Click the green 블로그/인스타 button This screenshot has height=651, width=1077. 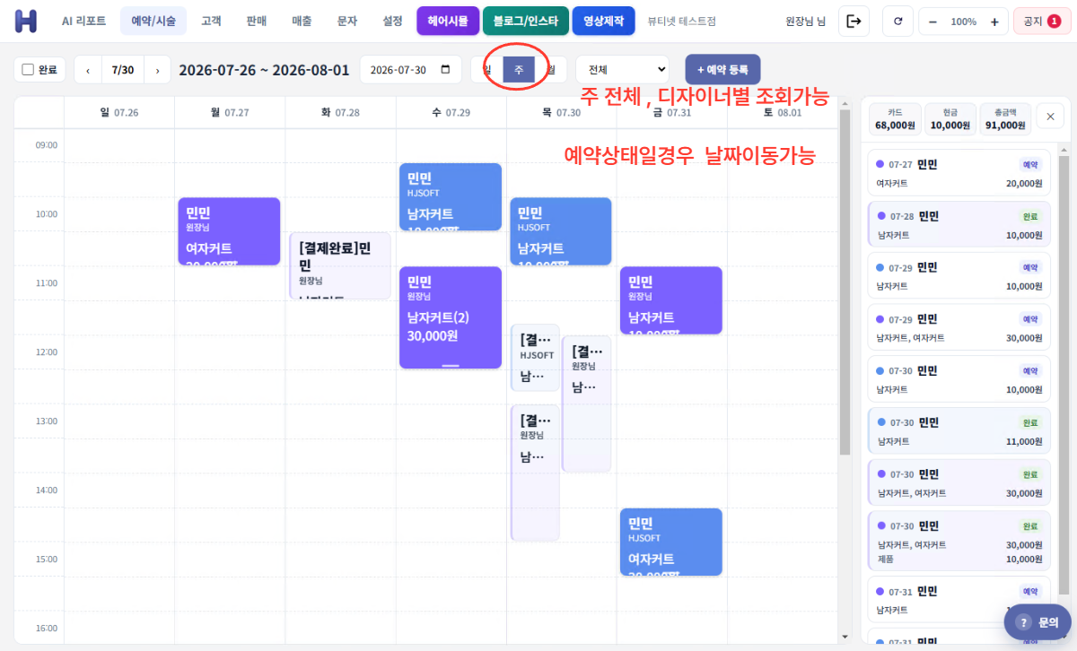526,20
